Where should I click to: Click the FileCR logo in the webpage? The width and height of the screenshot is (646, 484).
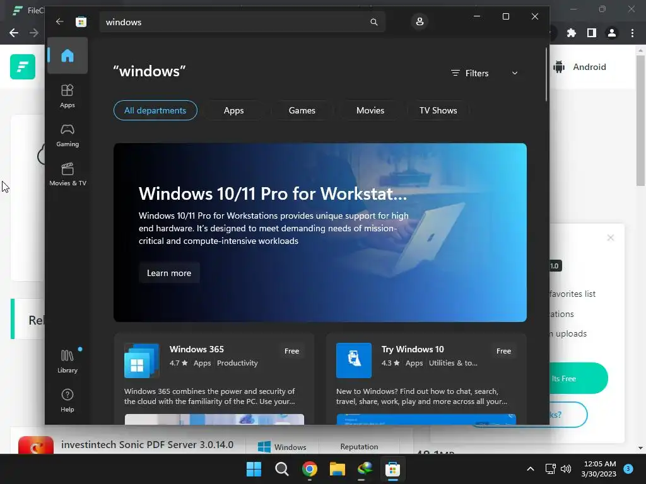tap(23, 67)
